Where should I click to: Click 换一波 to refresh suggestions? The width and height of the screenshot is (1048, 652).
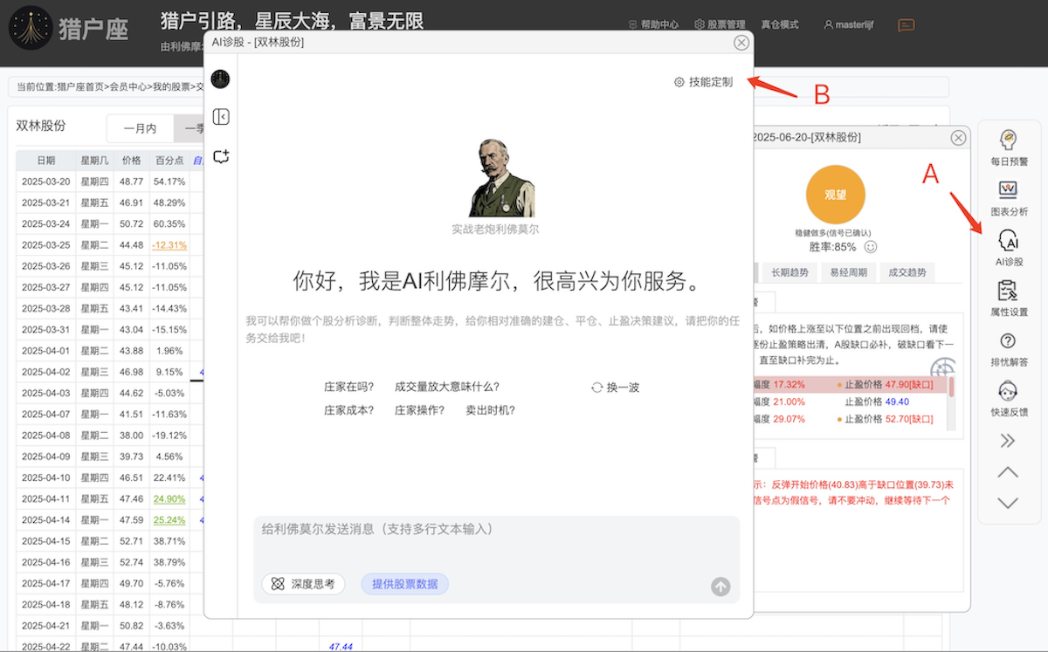[616, 388]
